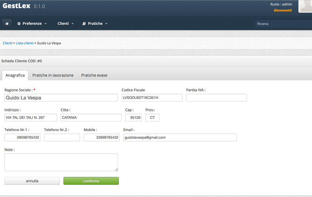Click the user avatar thumbnail

pos(305,6)
